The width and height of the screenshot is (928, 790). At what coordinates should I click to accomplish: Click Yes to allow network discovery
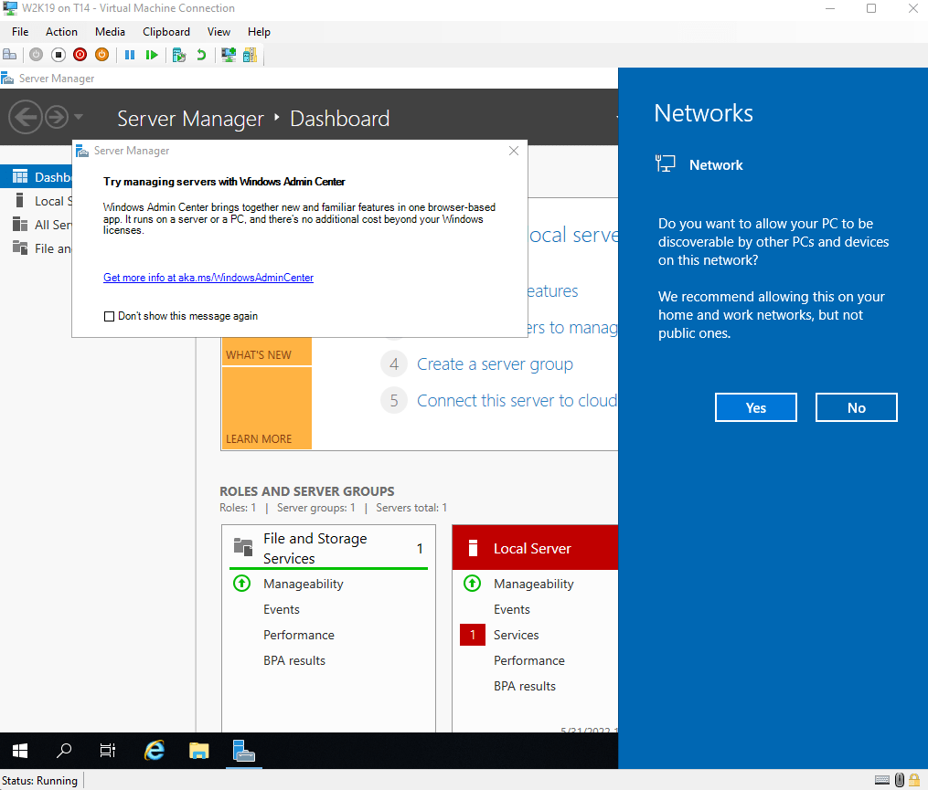click(x=756, y=407)
